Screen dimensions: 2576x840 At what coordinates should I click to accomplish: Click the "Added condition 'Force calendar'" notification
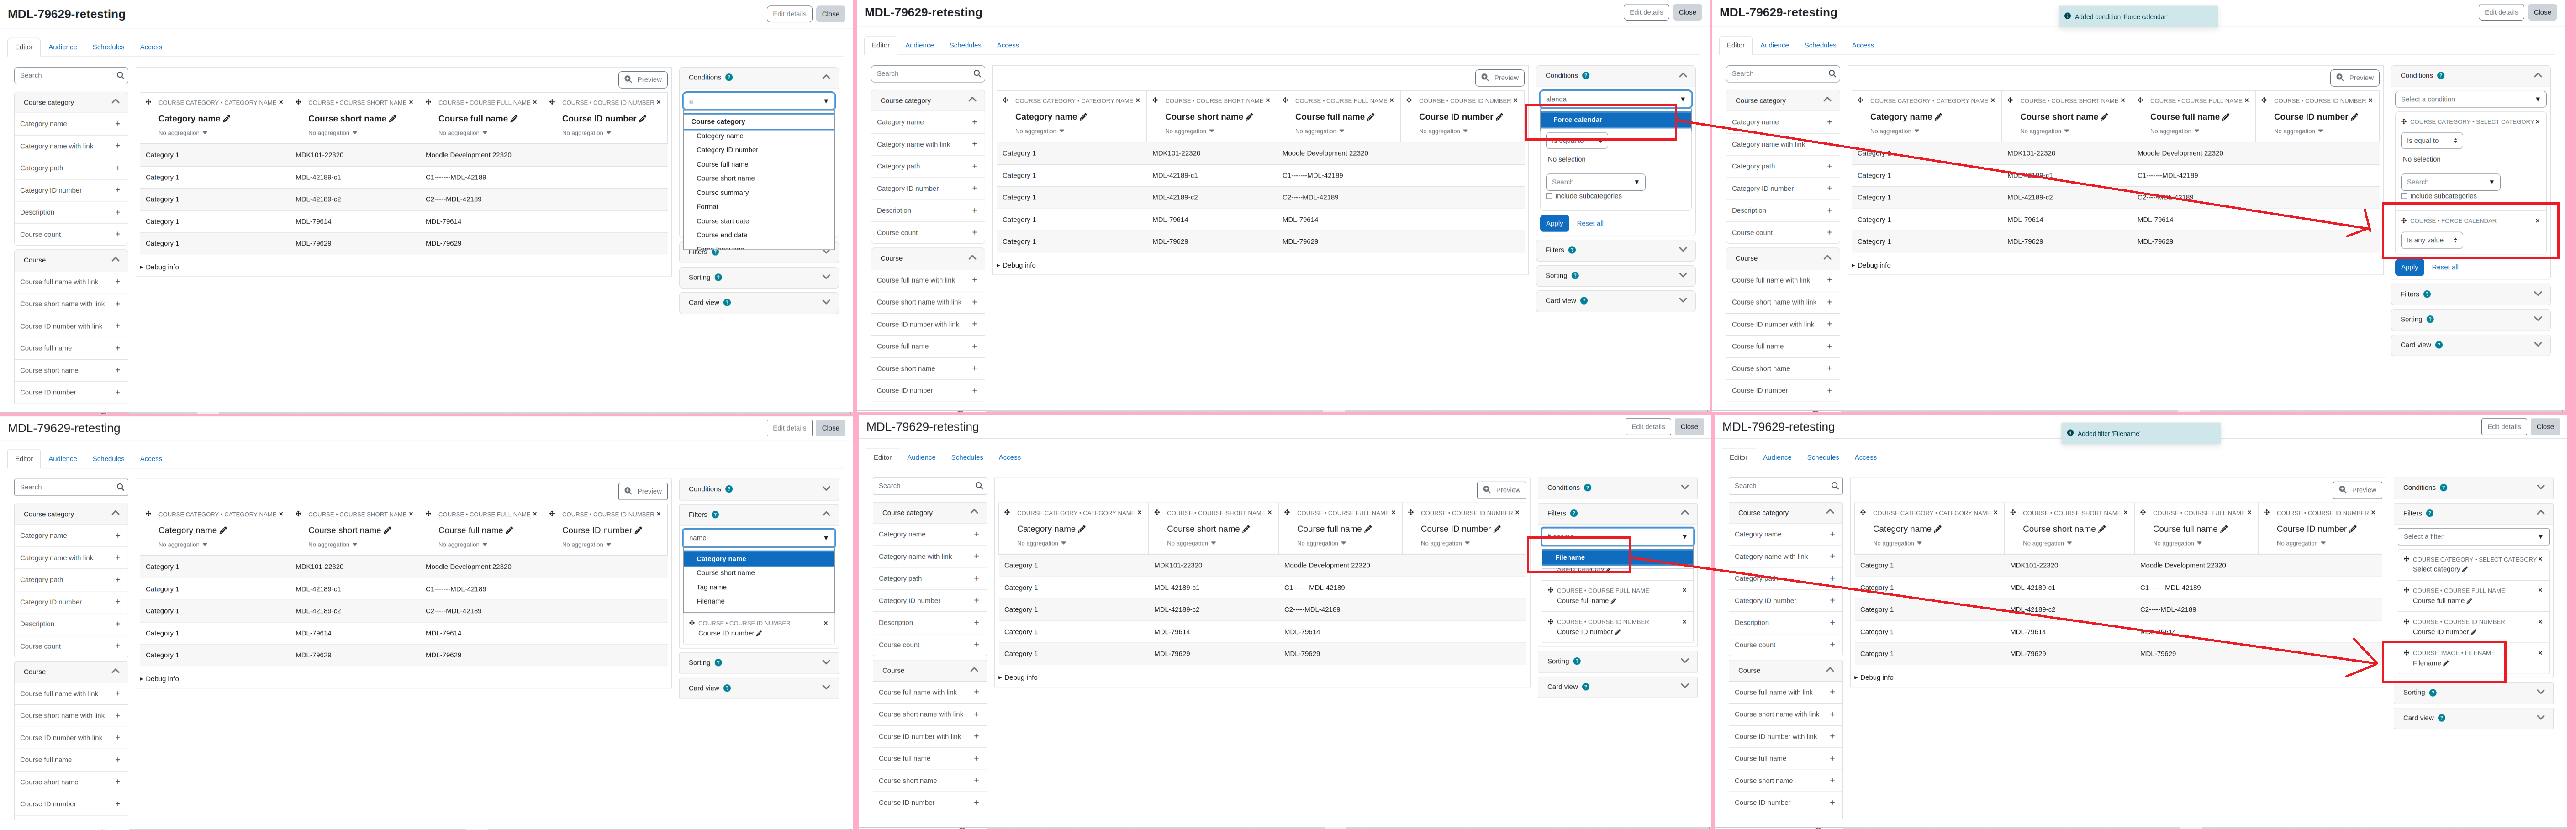tap(2138, 16)
